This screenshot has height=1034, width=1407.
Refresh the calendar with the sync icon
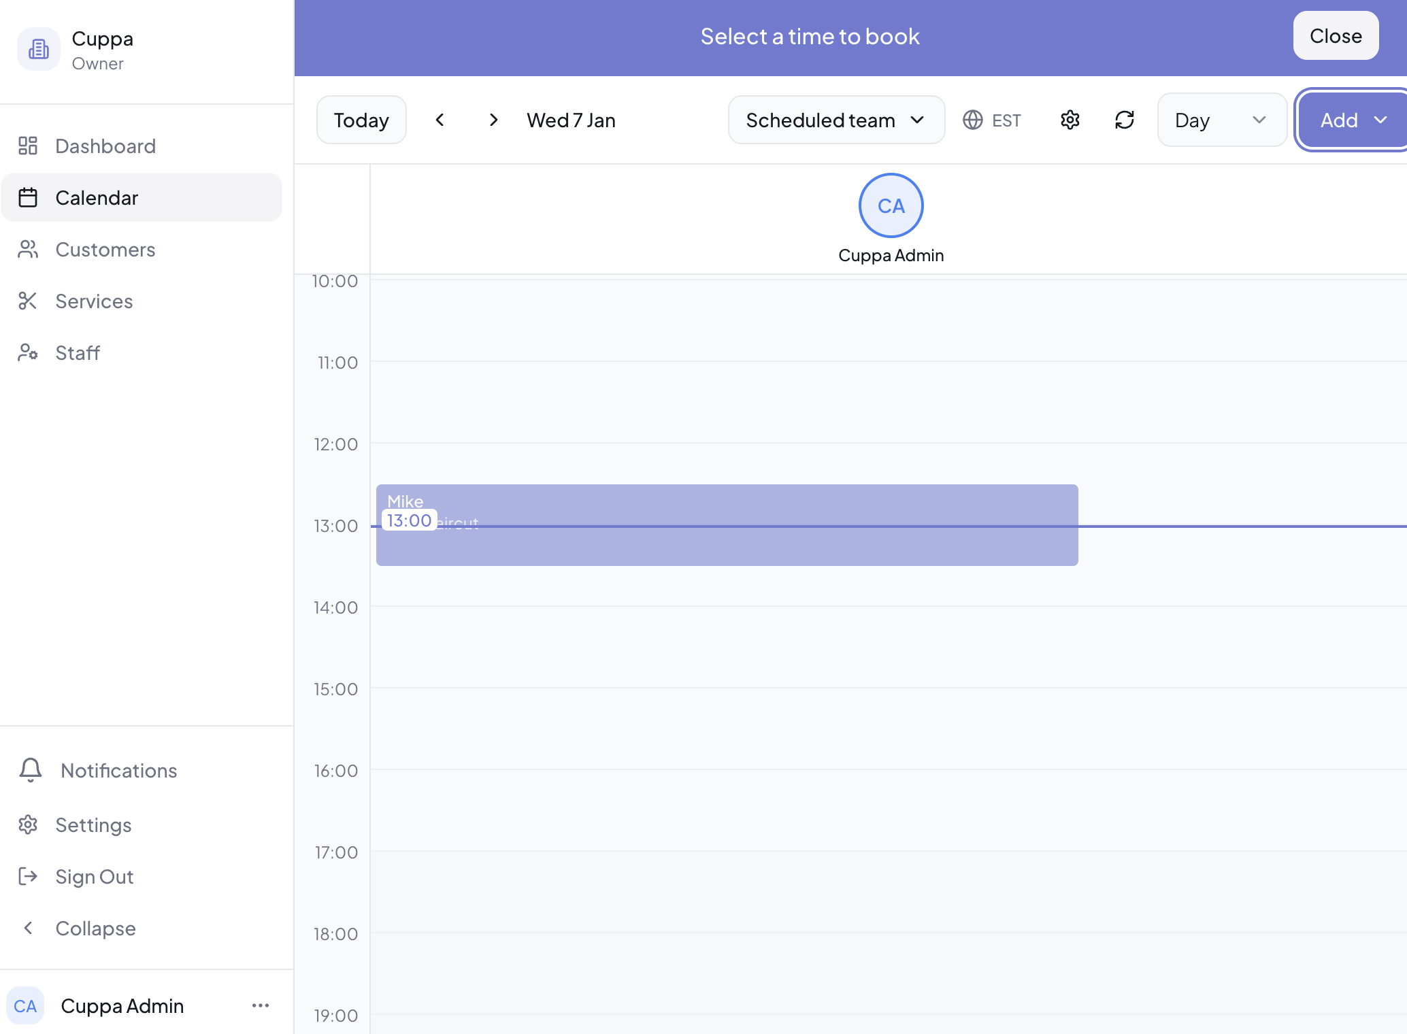point(1124,120)
